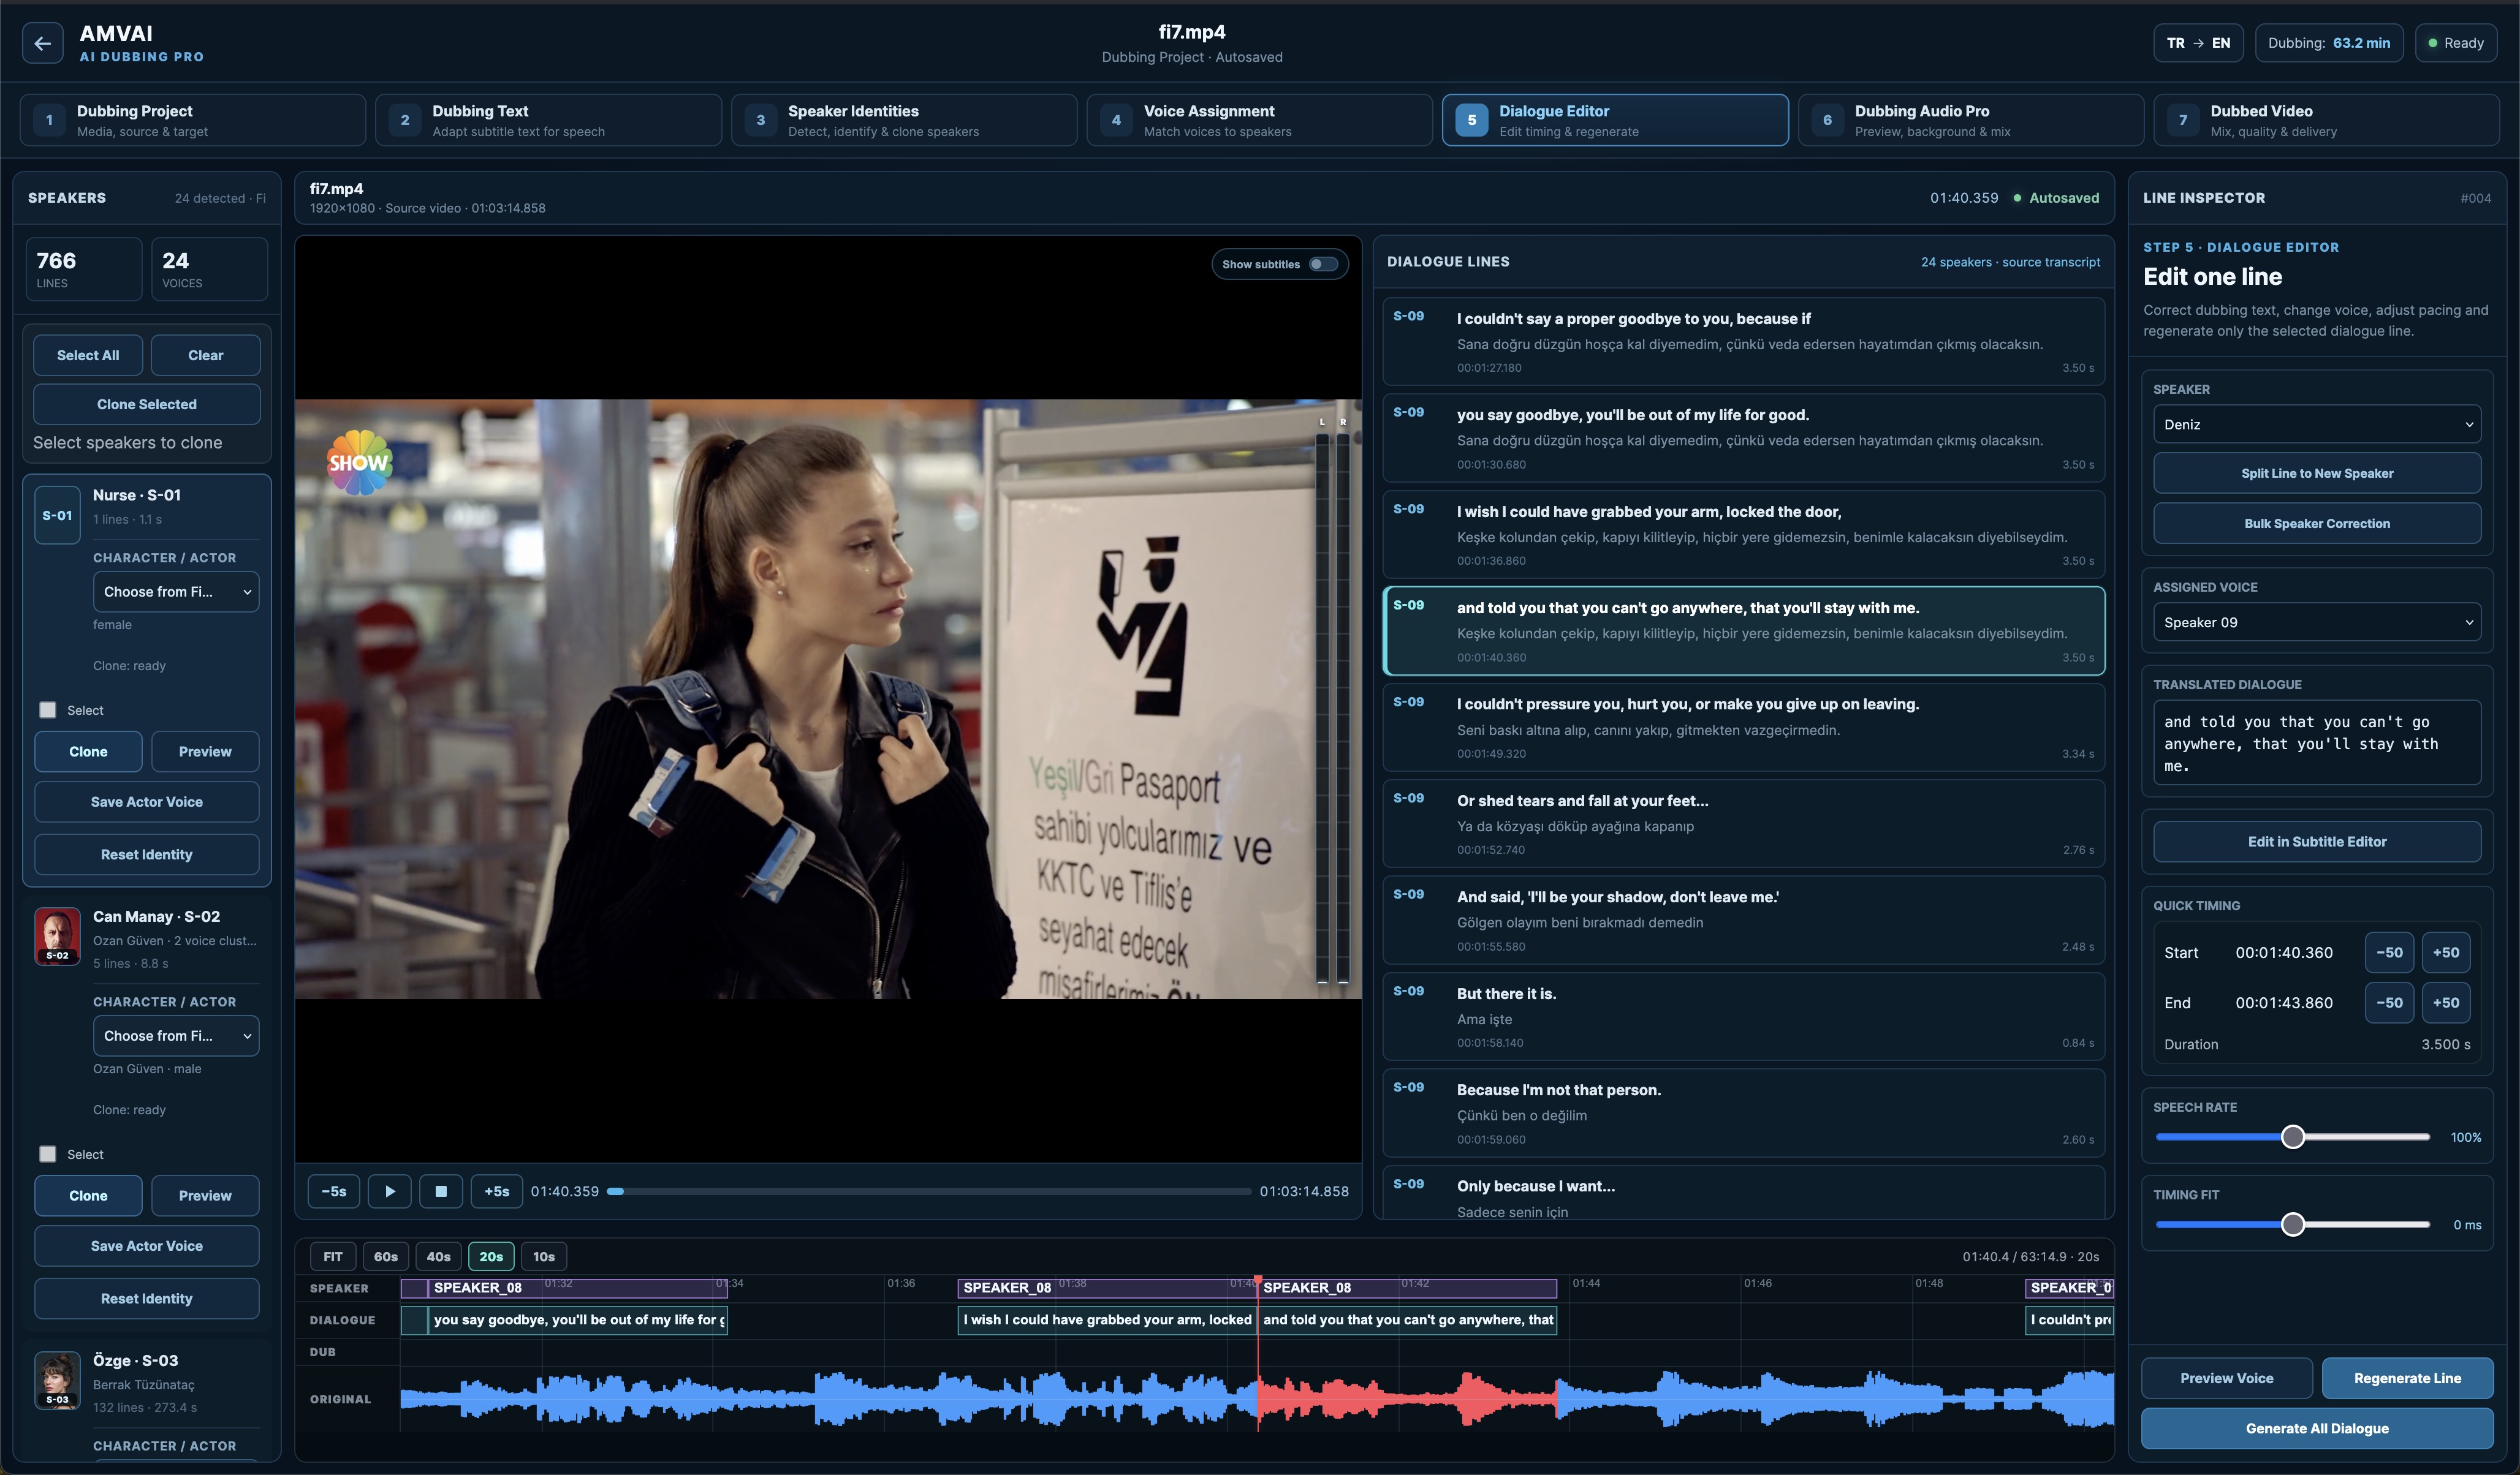
Task: Nudge Start time by +50
Action: (2446, 953)
